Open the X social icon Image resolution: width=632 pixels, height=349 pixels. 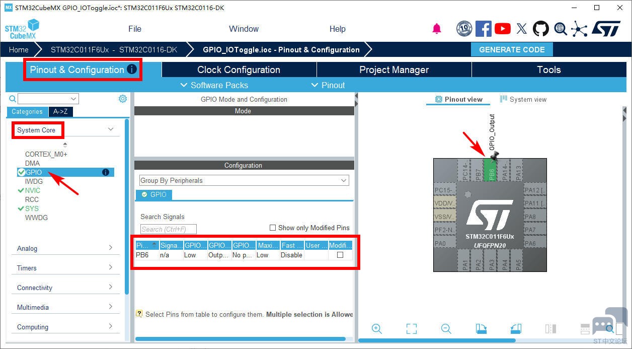(x=522, y=29)
